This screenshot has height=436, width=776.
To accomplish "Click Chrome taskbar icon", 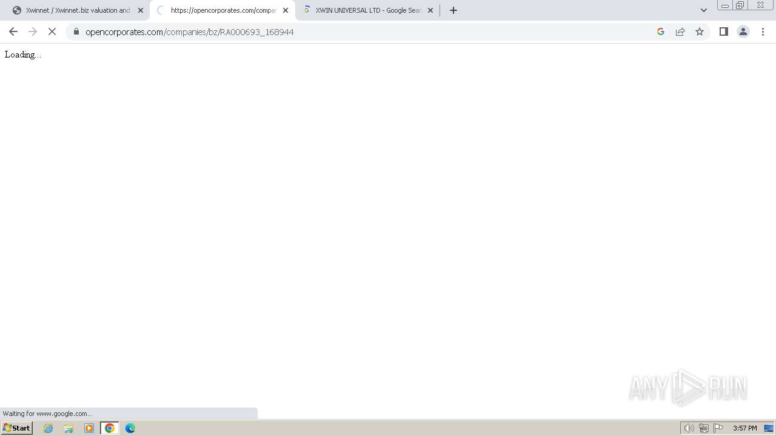I will [x=110, y=428].
